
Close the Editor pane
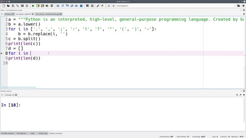click(x=244, y=10)
